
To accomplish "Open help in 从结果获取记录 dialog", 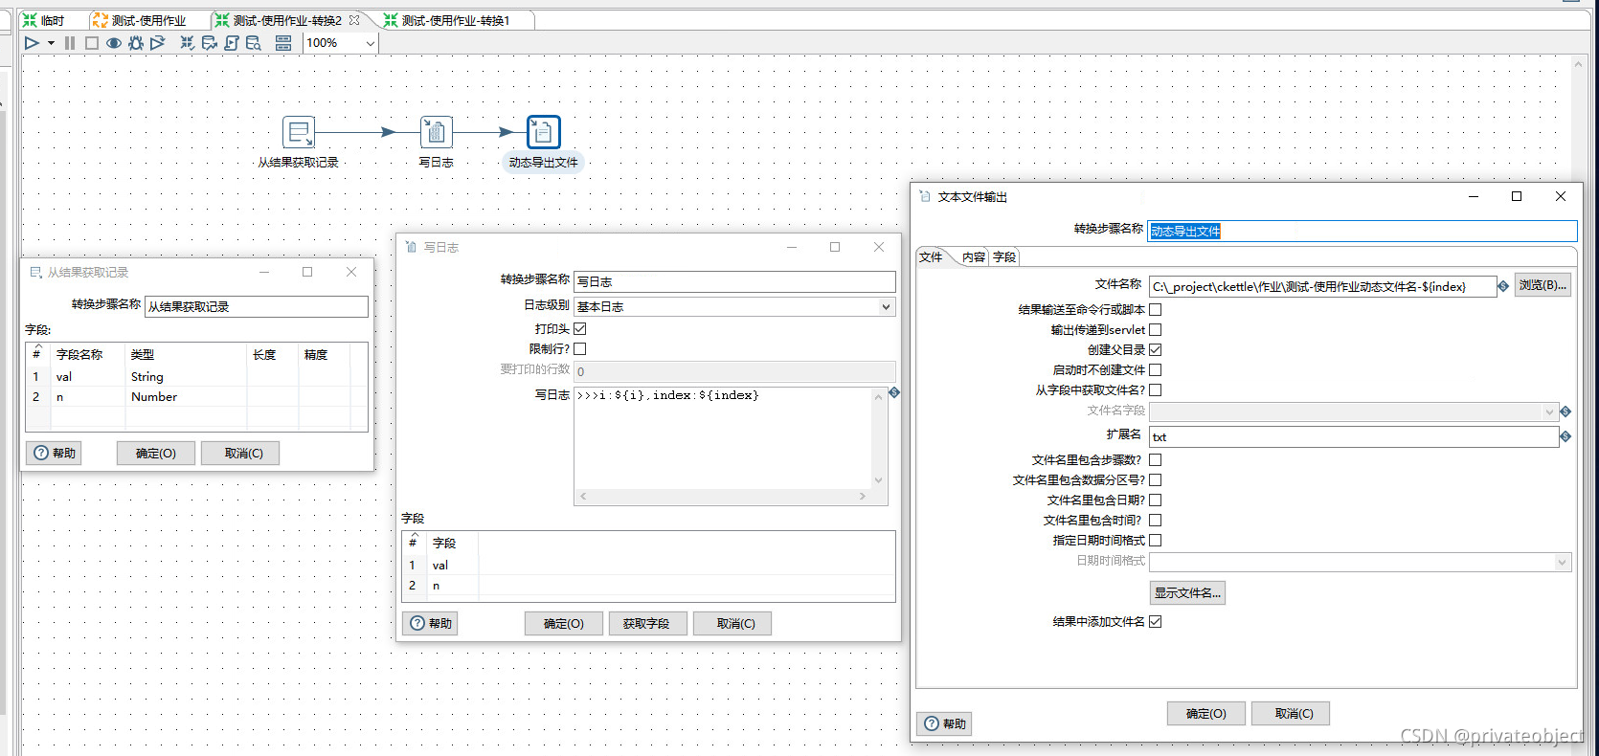I will click(54, 453).
